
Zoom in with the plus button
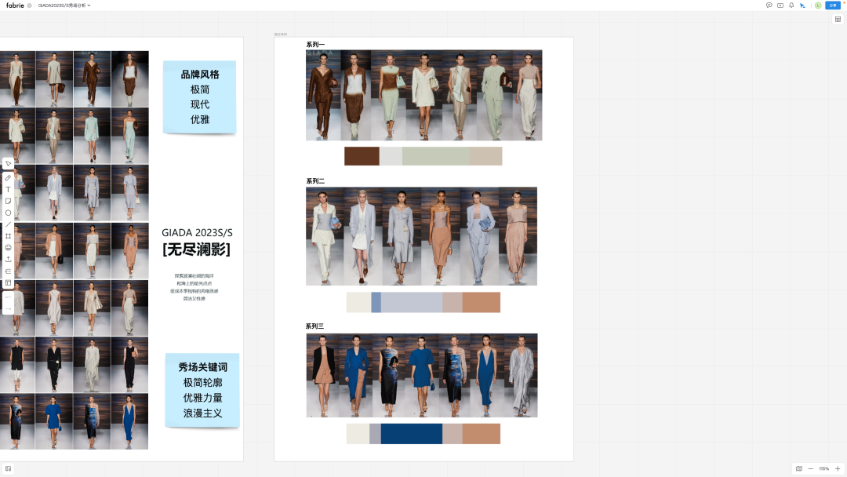point(838,469)
